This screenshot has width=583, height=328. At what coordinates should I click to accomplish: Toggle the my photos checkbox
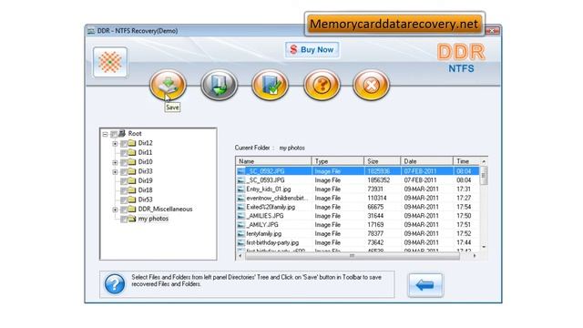(124, 219)
